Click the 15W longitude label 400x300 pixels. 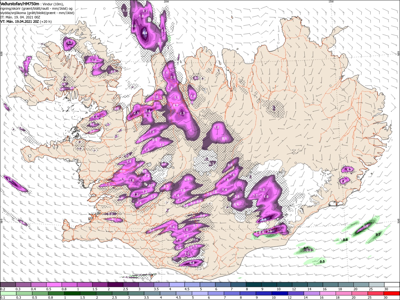(x=331, y=2)
